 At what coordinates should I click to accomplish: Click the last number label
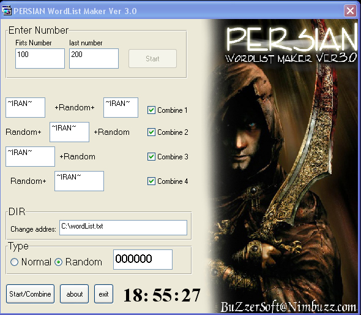86,43
